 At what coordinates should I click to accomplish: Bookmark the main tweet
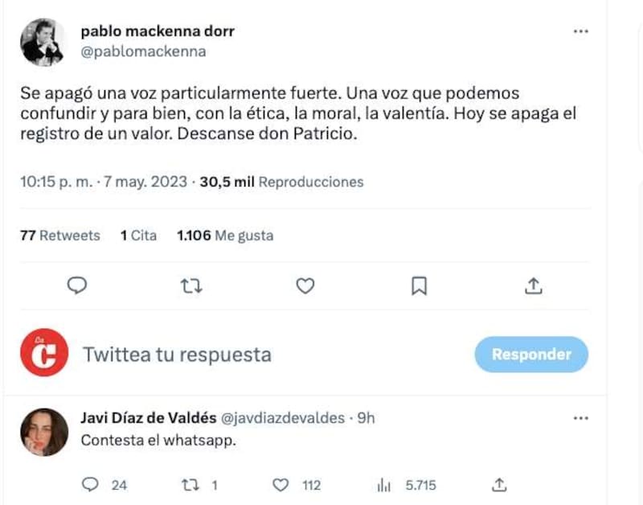point(419,285)
